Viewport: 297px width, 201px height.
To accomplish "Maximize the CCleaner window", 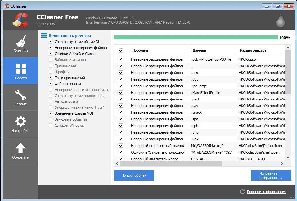I will (278, 6).
